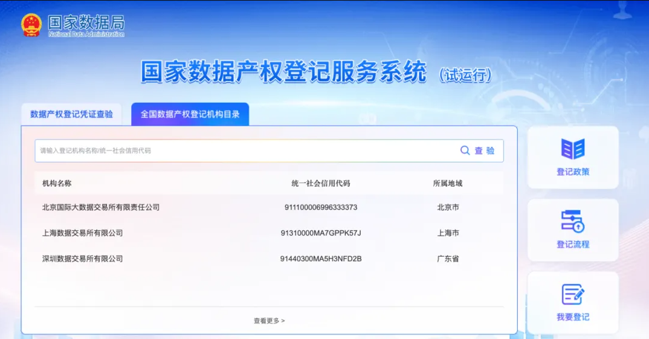Click credit code 91310000MA7GPPK57J
Image resolution: width=649 pixels, height=339 pixels.
tap(321, 233)
